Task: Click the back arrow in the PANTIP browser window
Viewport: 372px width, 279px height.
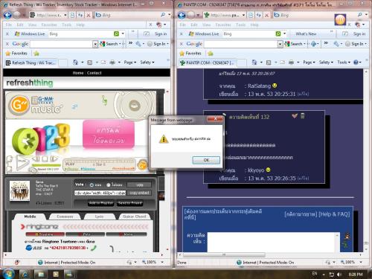Action: pos(182,15)
